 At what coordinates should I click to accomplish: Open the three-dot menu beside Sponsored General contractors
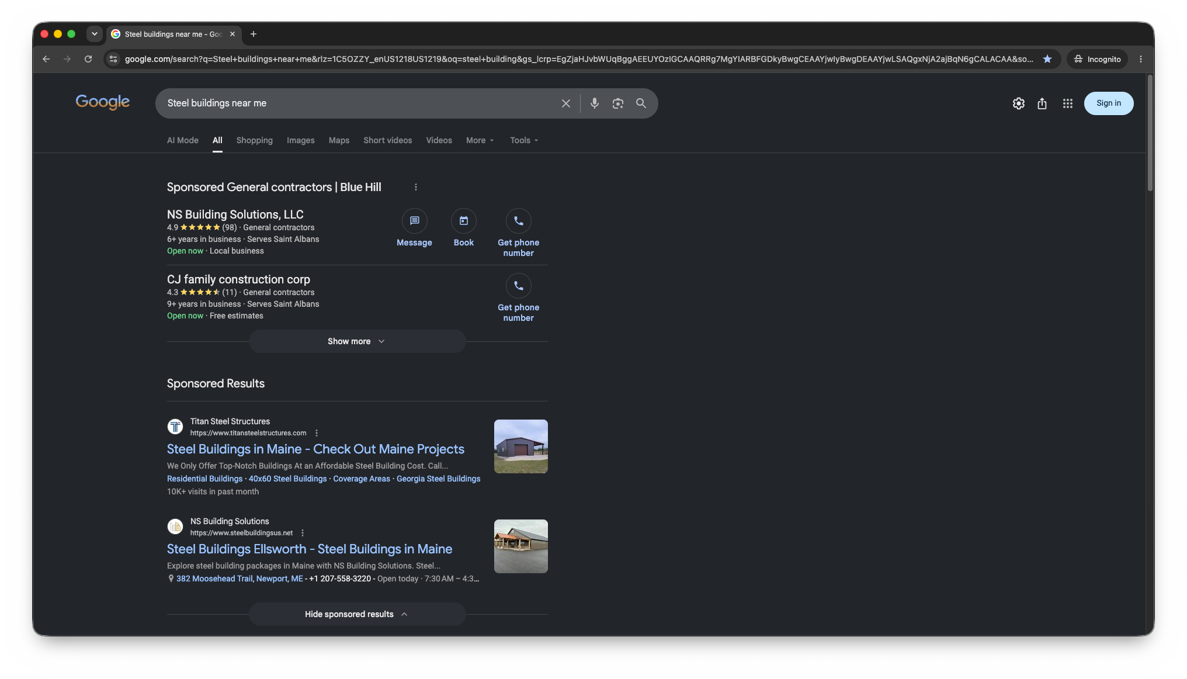(415, 187)
